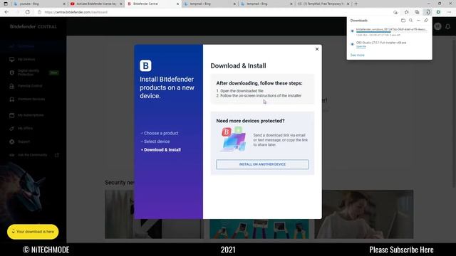
Task: Click the My Offers tag icon
Action: pyautogui.click(x=12, y=128)
